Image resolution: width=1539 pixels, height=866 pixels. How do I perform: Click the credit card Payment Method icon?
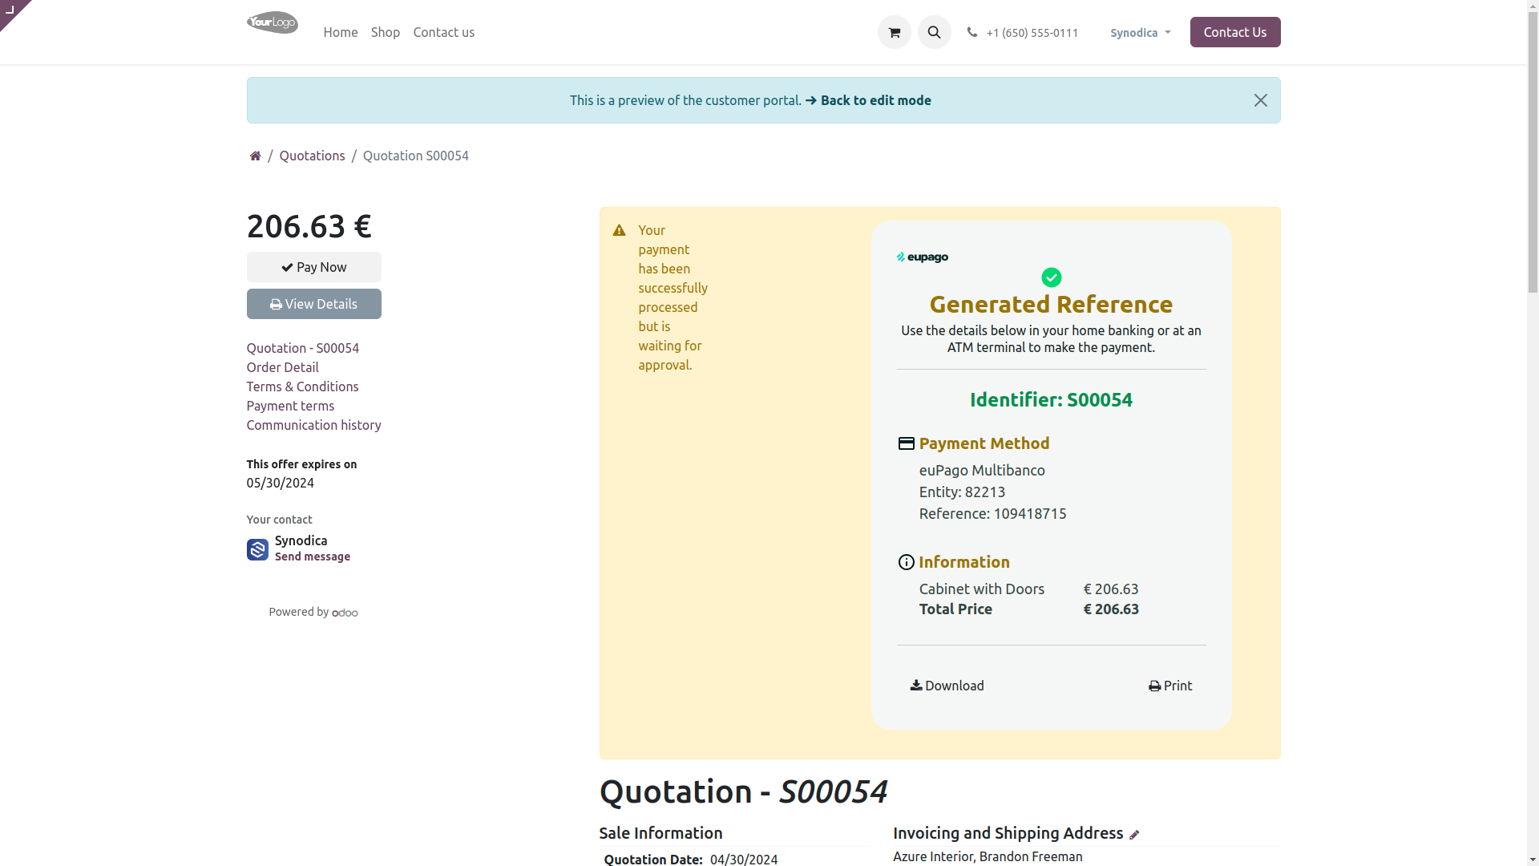pyautogui.click(x=906, y=443)
